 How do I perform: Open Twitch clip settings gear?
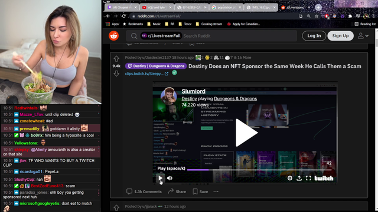click(x=290, y=178)
